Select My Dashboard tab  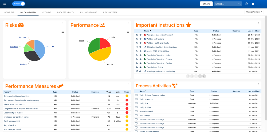28,13
